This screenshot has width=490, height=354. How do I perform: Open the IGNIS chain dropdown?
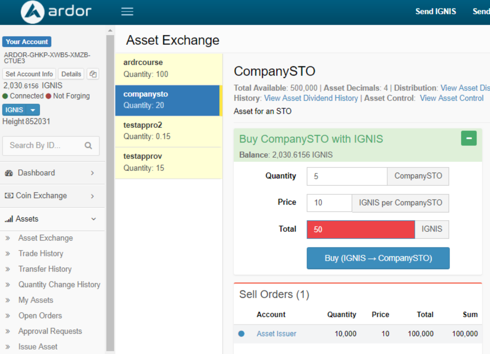coord(33,110)
